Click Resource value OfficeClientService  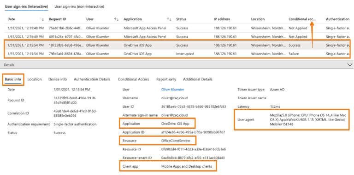coord(176,141)
